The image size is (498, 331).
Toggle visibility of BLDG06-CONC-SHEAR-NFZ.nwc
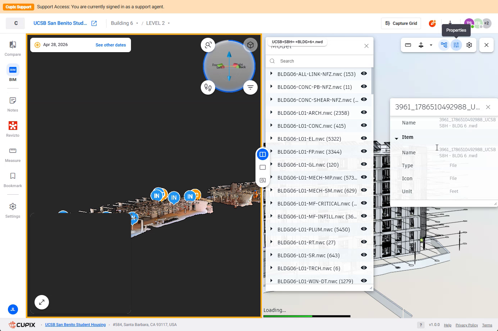tap(364, 99)
